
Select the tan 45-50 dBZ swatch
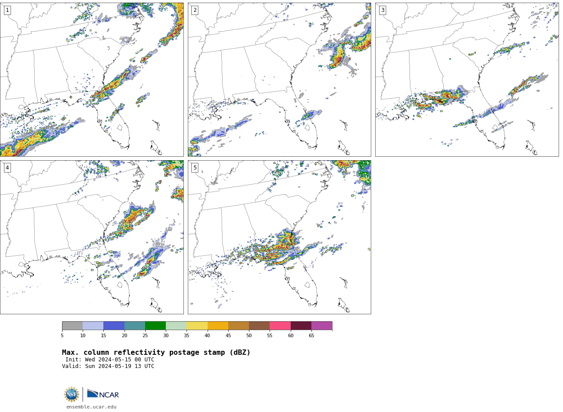238,326
